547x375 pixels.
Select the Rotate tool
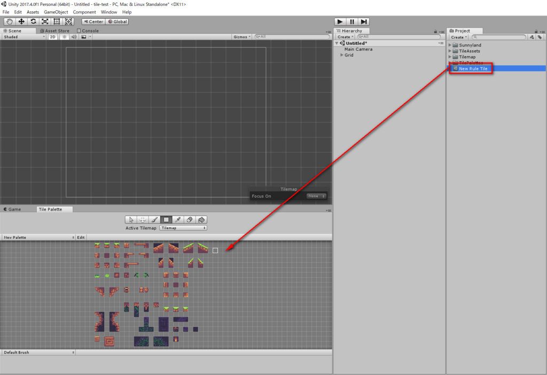point(33,21)
